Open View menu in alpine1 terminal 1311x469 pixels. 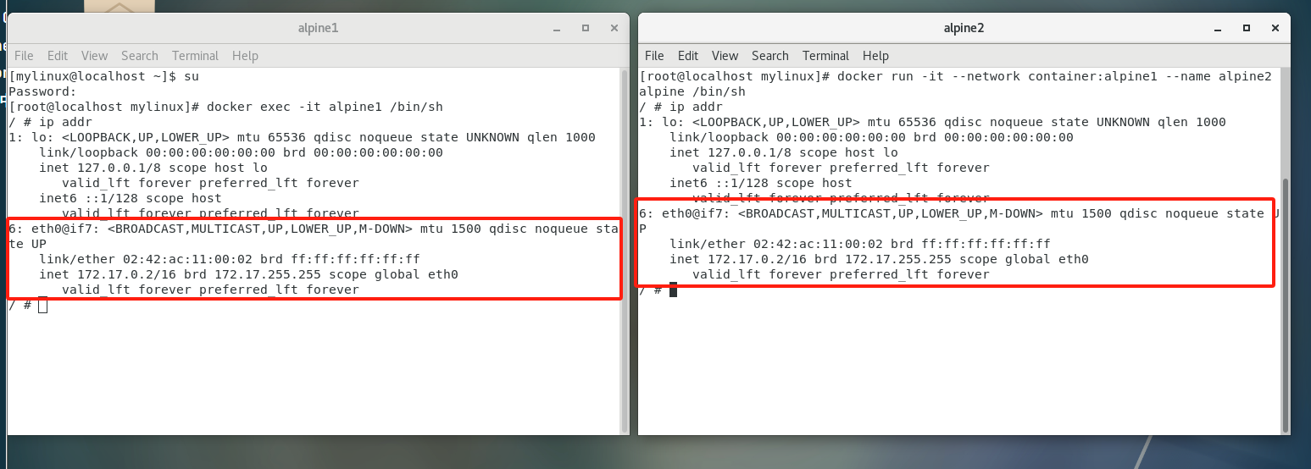pos(94,56)
